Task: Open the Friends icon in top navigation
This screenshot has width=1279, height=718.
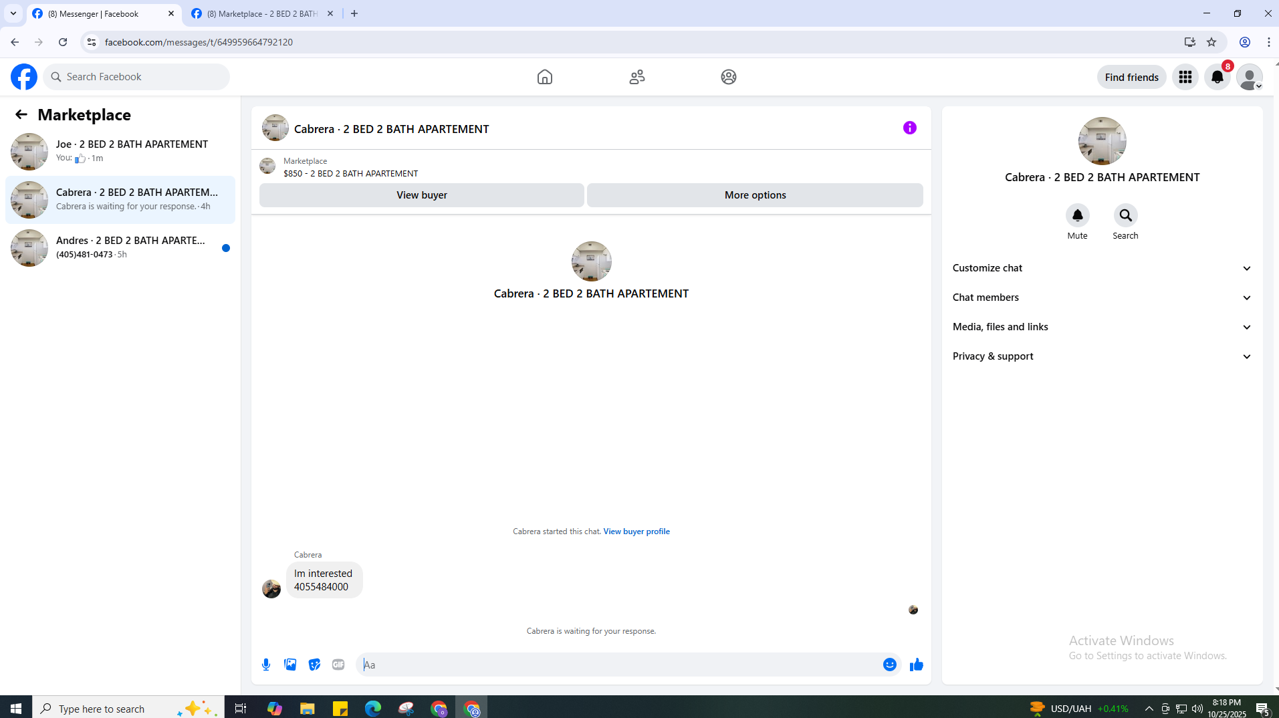Action: [637, 77]
